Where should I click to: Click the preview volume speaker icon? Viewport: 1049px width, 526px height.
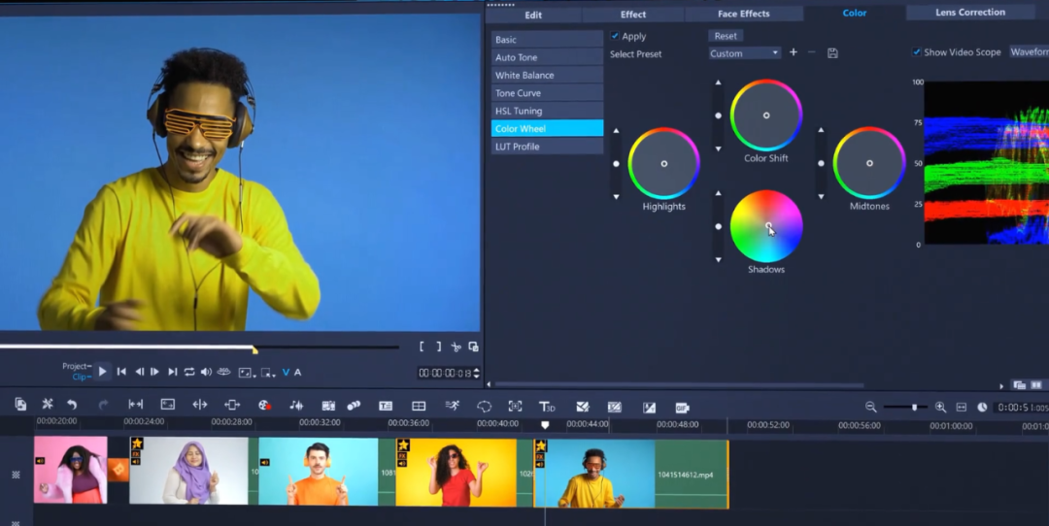pos(206,372)
